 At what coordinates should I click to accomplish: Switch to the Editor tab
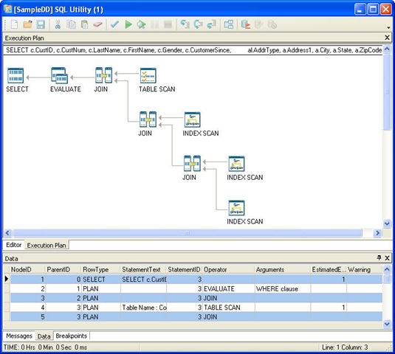(13, 245)
